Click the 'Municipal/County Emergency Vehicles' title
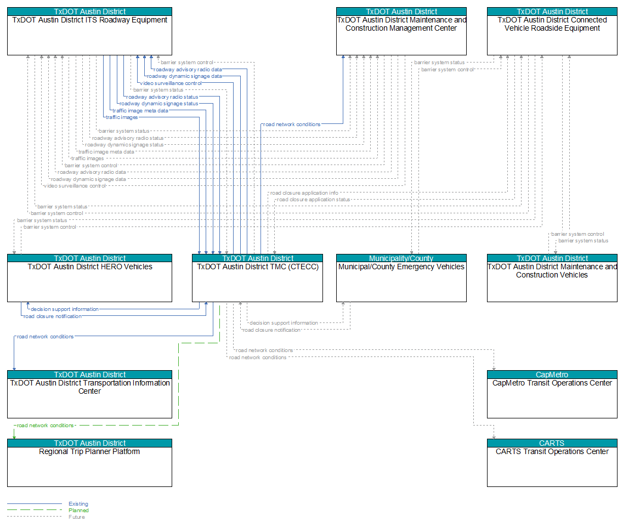623x527 pixels. point(401,267)
